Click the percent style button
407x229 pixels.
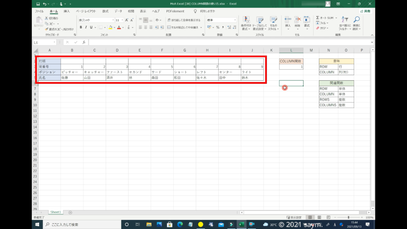pyautogui.click(x=217, y=27)
